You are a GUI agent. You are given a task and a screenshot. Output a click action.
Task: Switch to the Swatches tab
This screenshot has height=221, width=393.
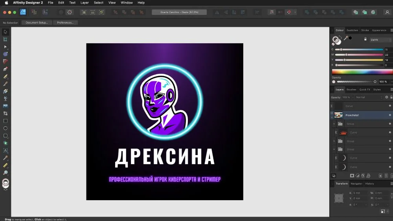[x=352, y=30]
